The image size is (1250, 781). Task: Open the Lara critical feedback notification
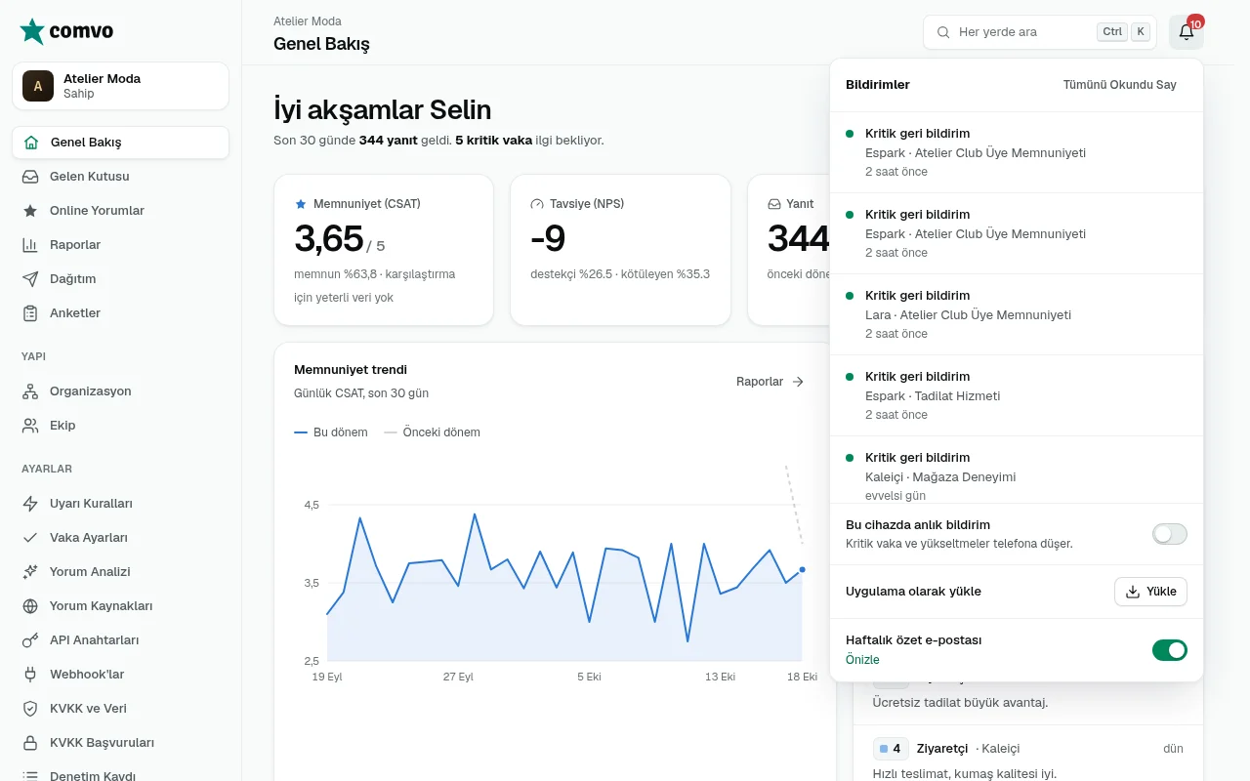coord(1016,314)
